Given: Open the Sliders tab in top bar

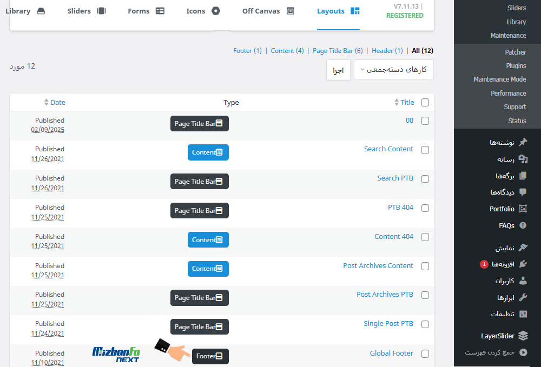Looking at the screenshot, I should pyautogui.click(x=87, y=11).
